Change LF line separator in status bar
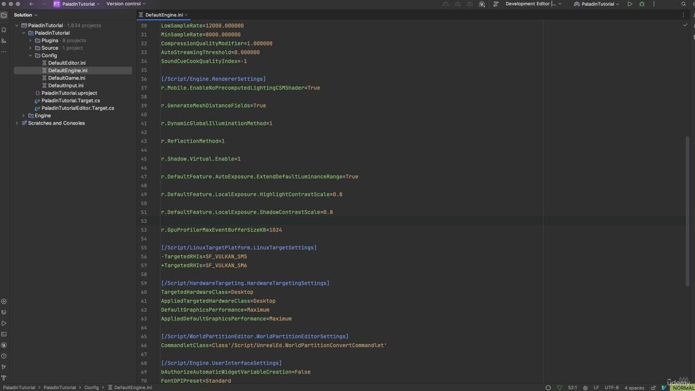Viewport: 695px width, 391px height. point(596,388)
